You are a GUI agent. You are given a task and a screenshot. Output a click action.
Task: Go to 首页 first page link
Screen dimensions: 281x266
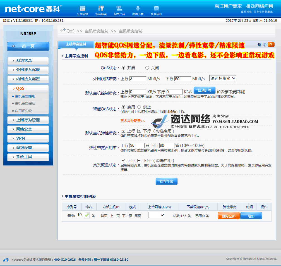pyautogui.click(x=104, y=216)
